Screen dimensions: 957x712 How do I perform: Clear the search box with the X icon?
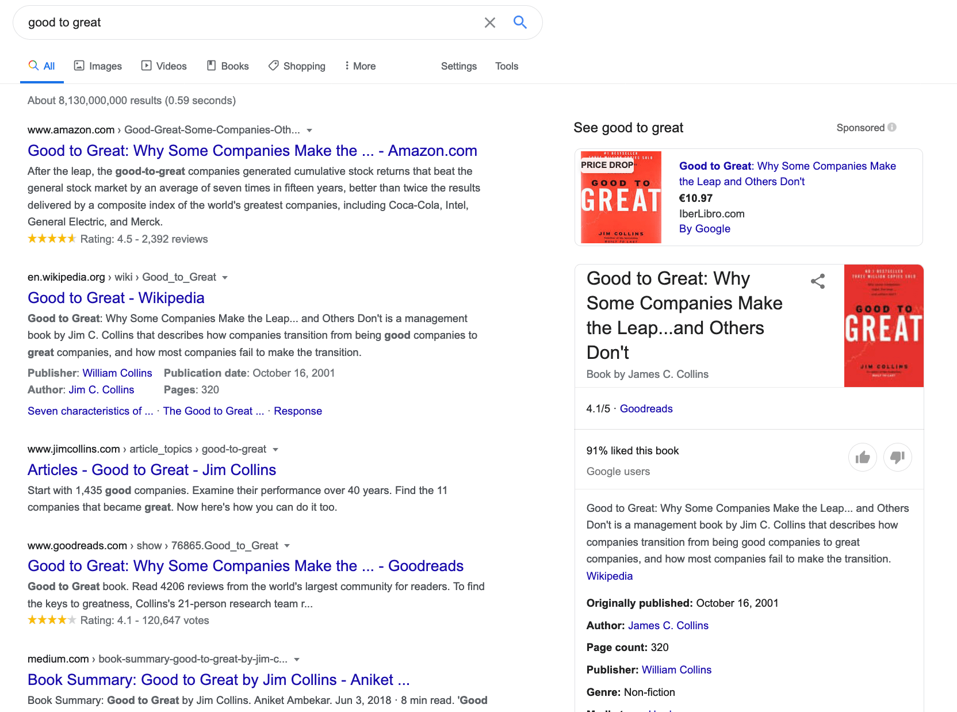tap(490, 22)
